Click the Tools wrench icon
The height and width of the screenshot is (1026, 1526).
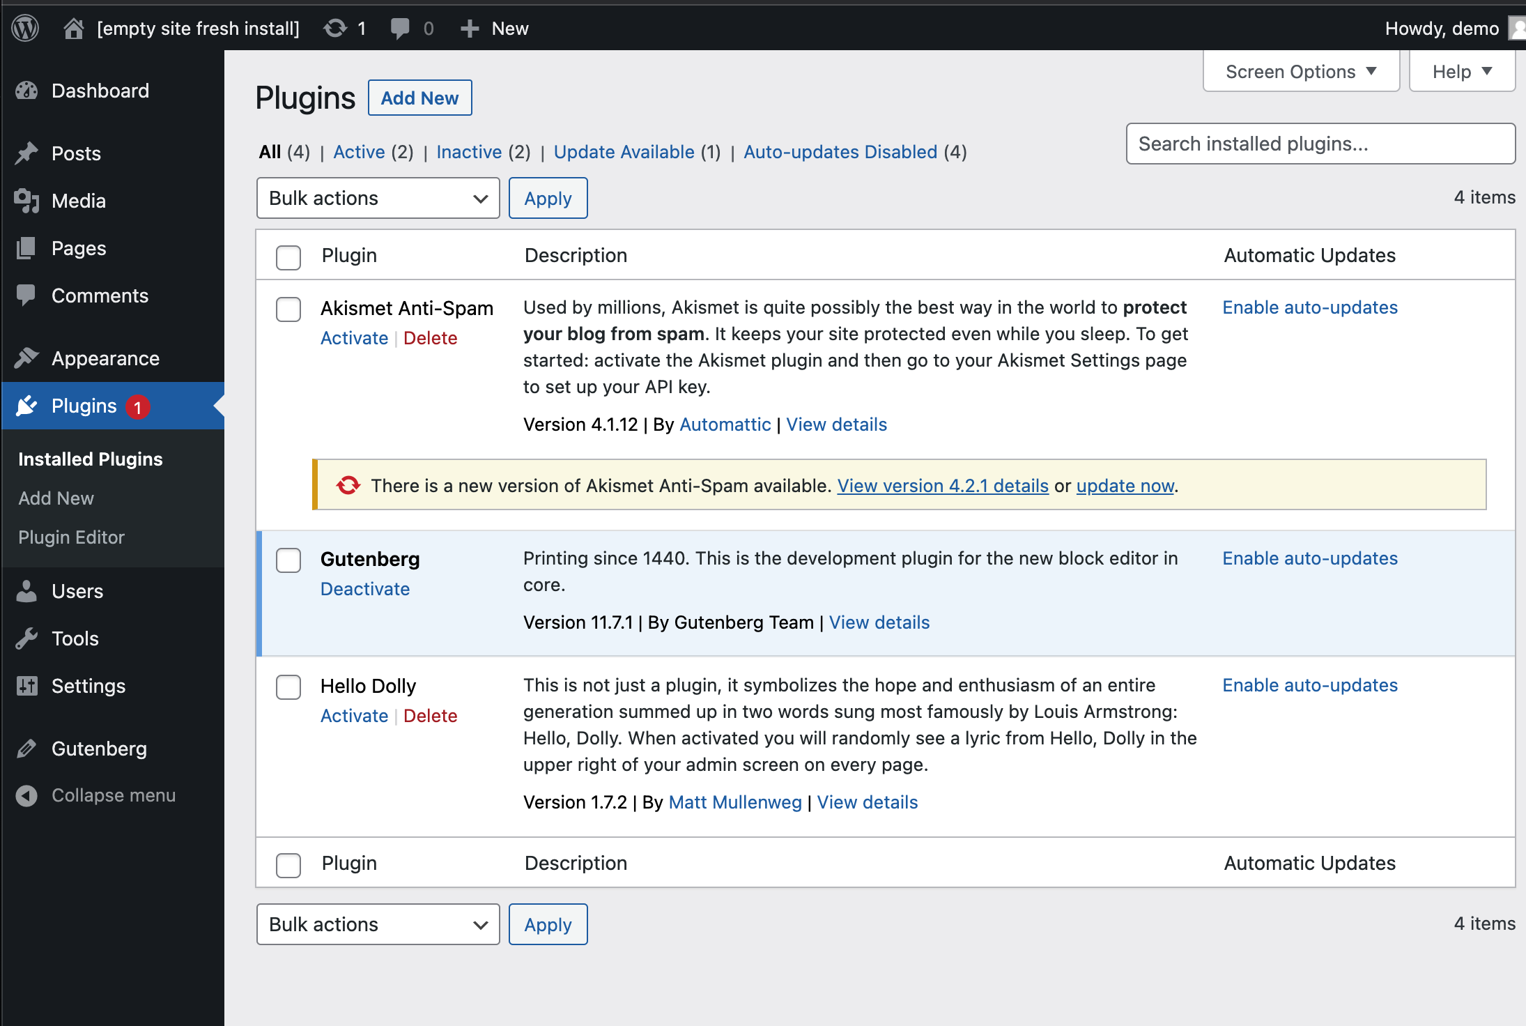pos(26,638)
